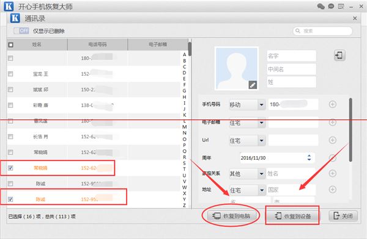Click the 恢复到设备 button
Screen dimensions: 367x239
[292, 216]
